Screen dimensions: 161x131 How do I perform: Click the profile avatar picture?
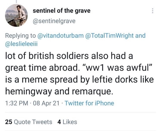click(x=16, y=16)
